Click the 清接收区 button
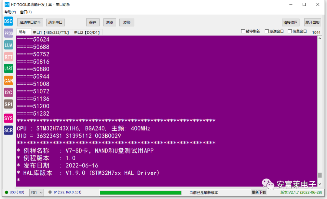Viewport: 327px width, 199px height. 290,22
